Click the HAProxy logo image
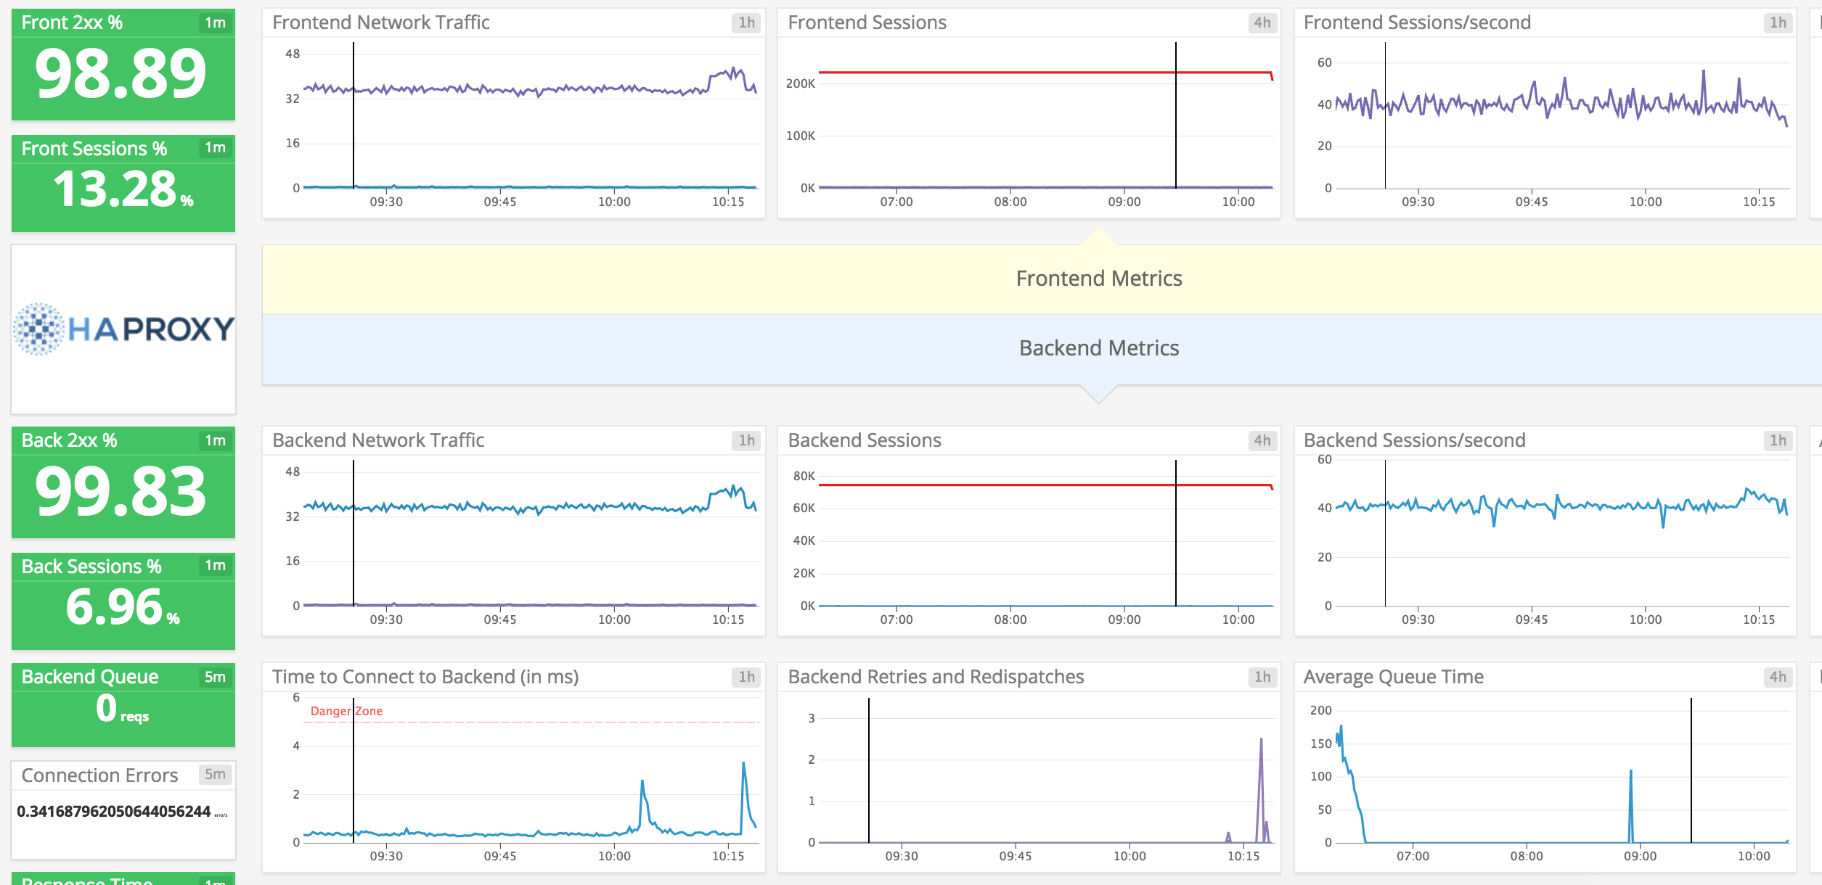The height and width of the screenshot is (885, 1822). point(123,329)
